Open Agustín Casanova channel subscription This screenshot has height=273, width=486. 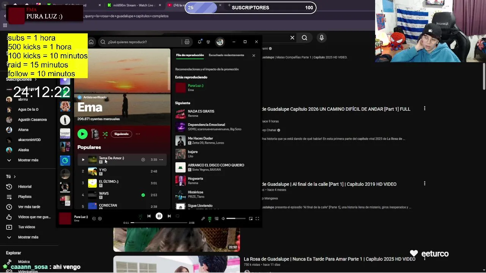pyautogui.click(x=32, y=119)
